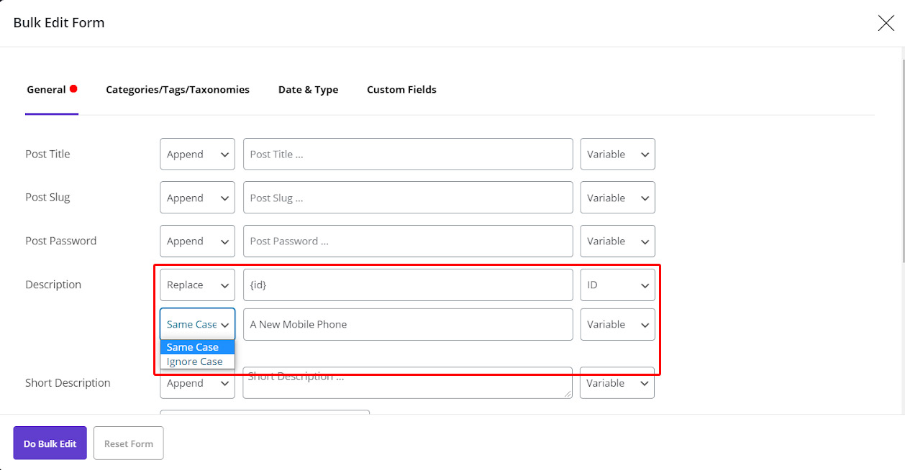
Task: Select the Custom Fields tab
Action: 401,90
